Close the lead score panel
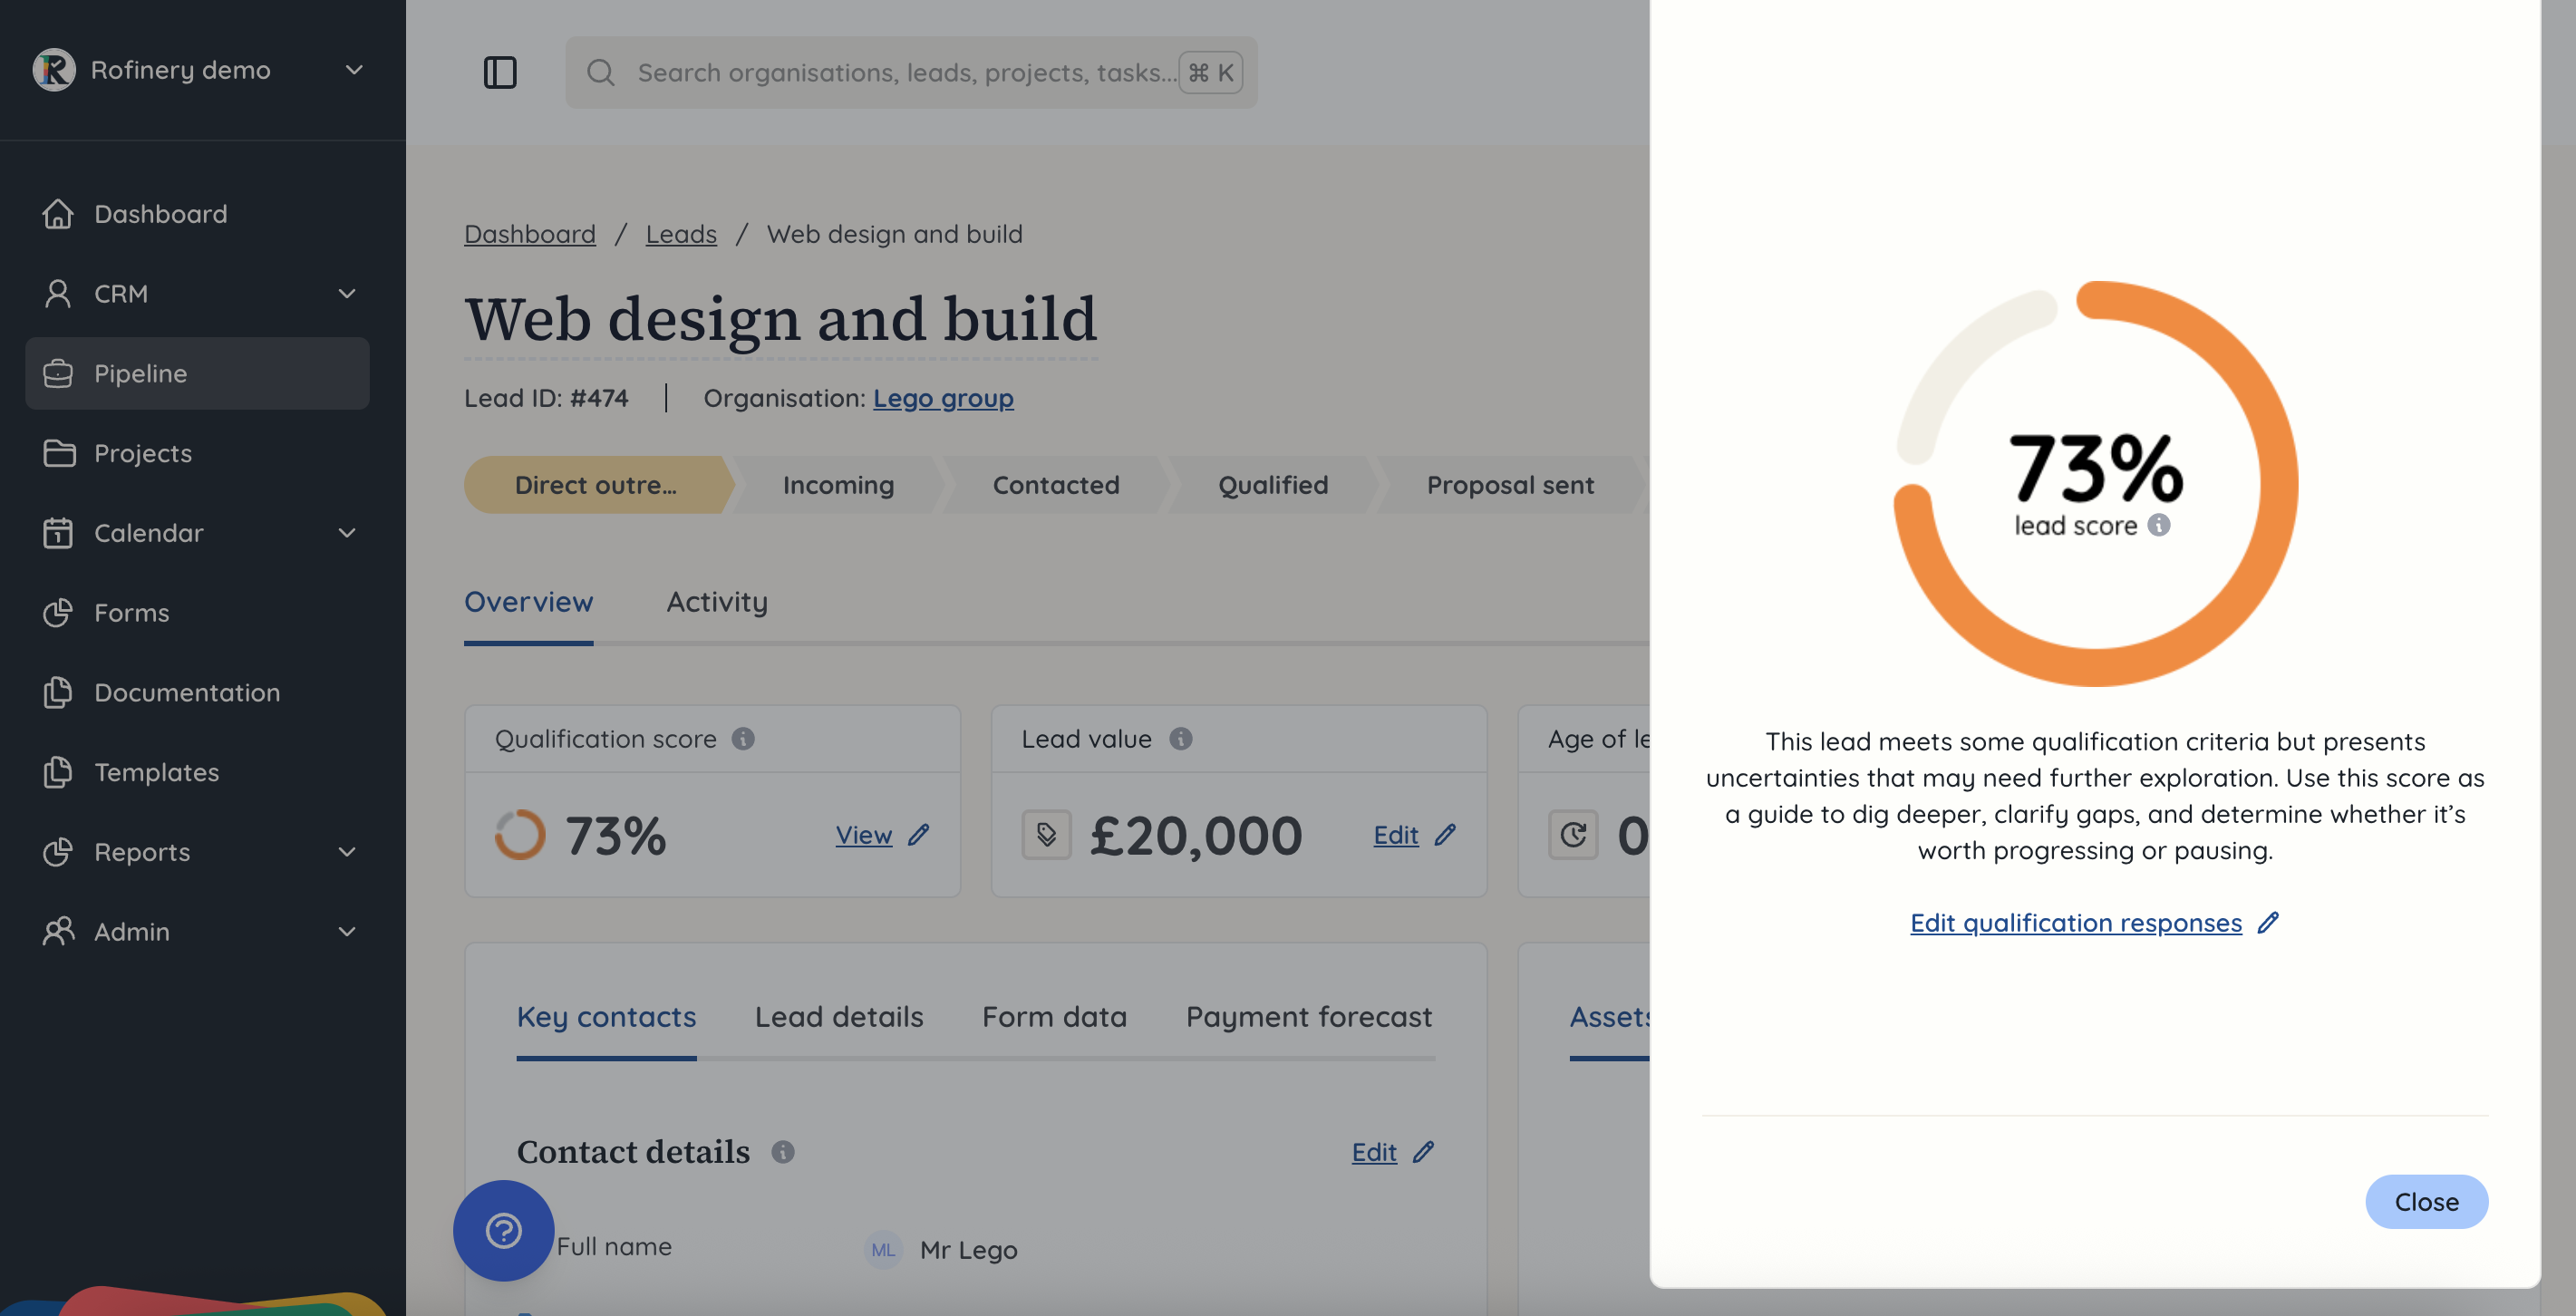The width and height of the screenshot is (2576, 1316). 2426,1202
